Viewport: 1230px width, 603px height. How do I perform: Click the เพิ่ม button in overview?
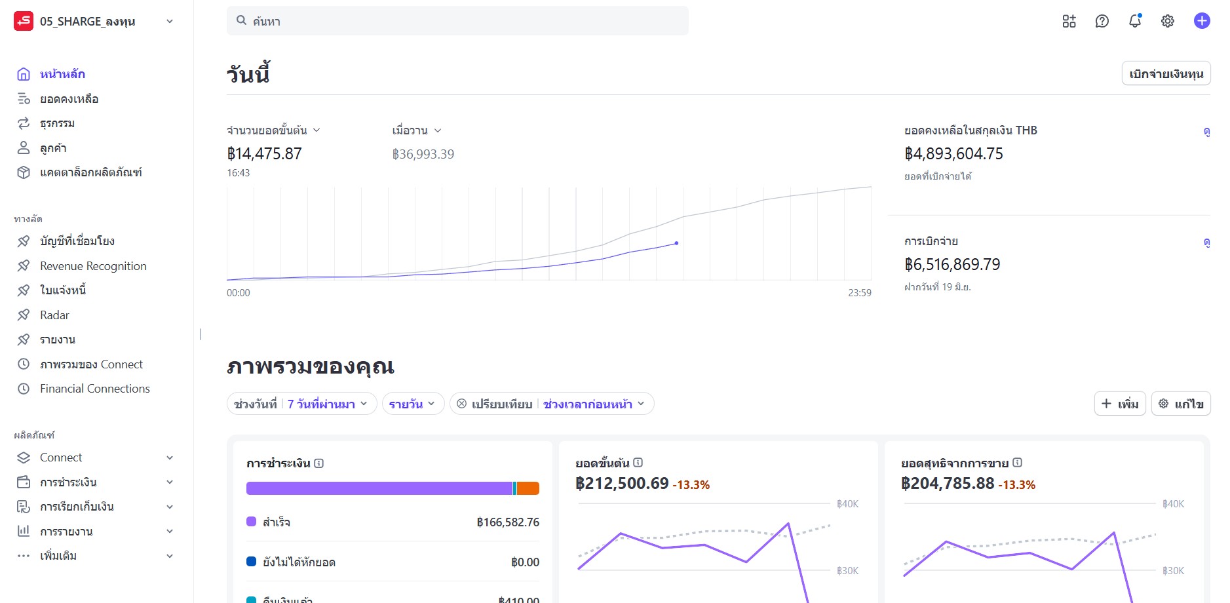1119,404
